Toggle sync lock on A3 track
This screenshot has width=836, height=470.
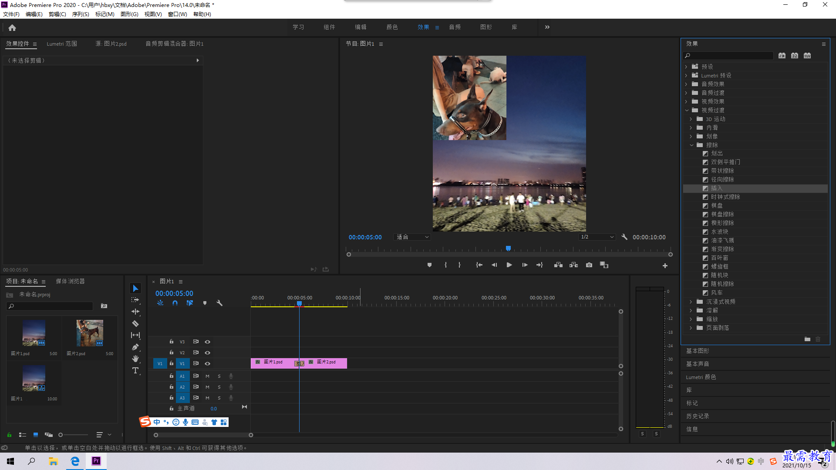click(x=196, y=398)
